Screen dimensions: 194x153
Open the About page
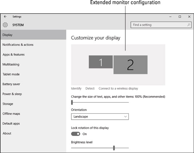pos(33,133)
